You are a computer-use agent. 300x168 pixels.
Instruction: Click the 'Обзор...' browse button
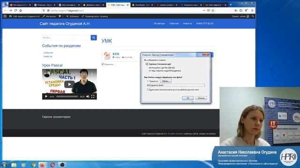pos(165,81)
